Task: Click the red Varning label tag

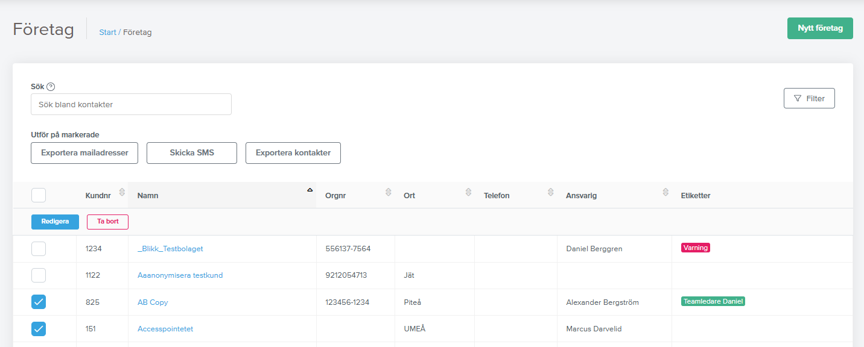Action: (695, 248)
